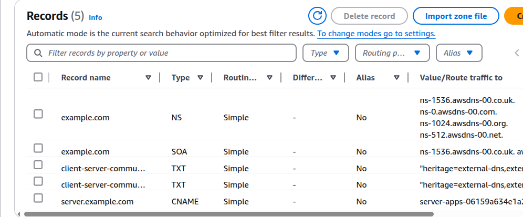The image size is (523, 217).
Task: Open the Type filter dropdown
Action: pos(326,53)
